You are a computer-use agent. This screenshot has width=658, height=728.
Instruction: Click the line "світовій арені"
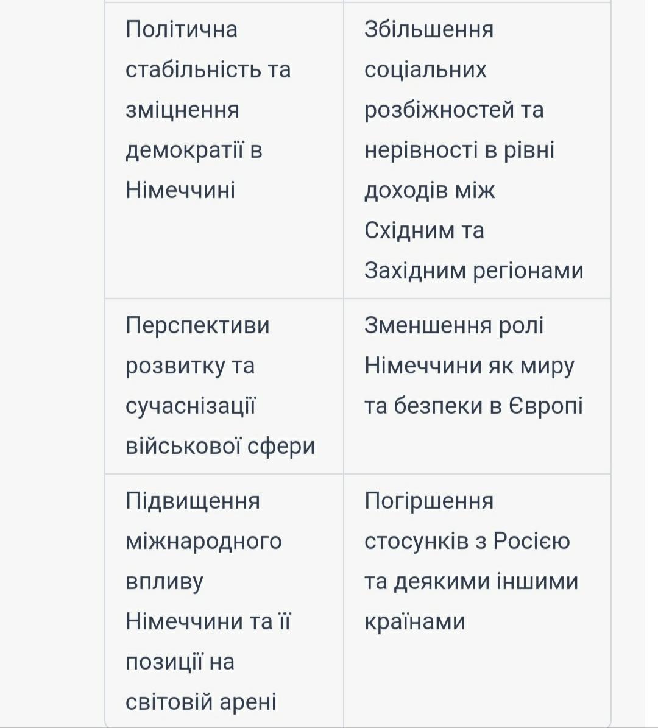200,702
